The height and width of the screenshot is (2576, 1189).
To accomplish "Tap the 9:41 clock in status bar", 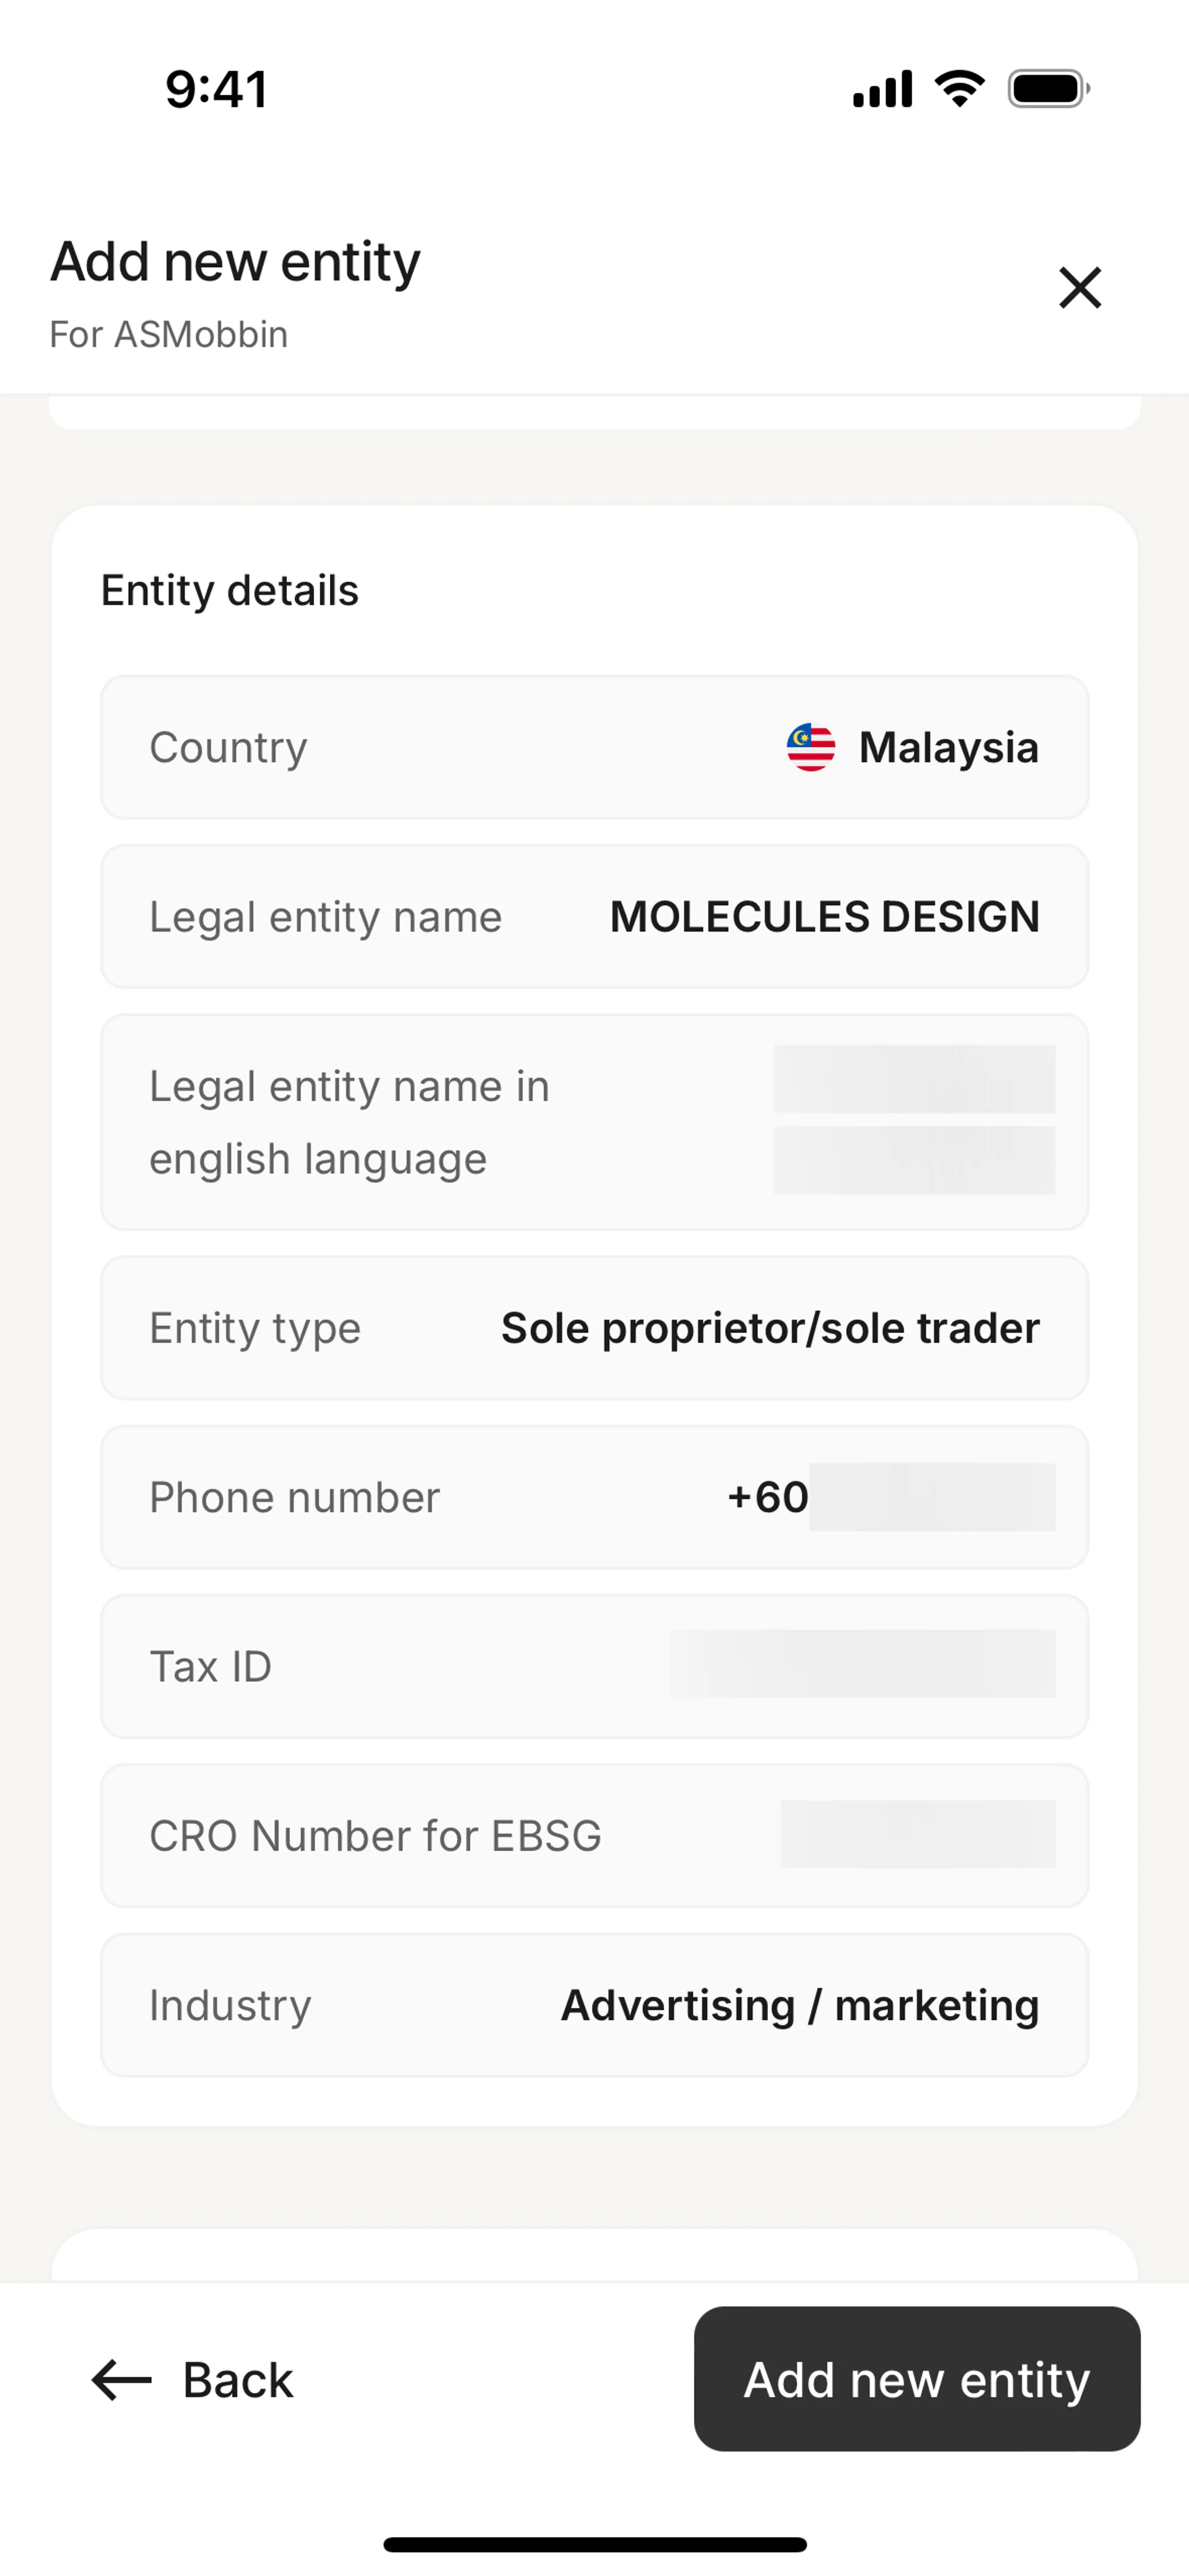I will (x=216, y=89).
